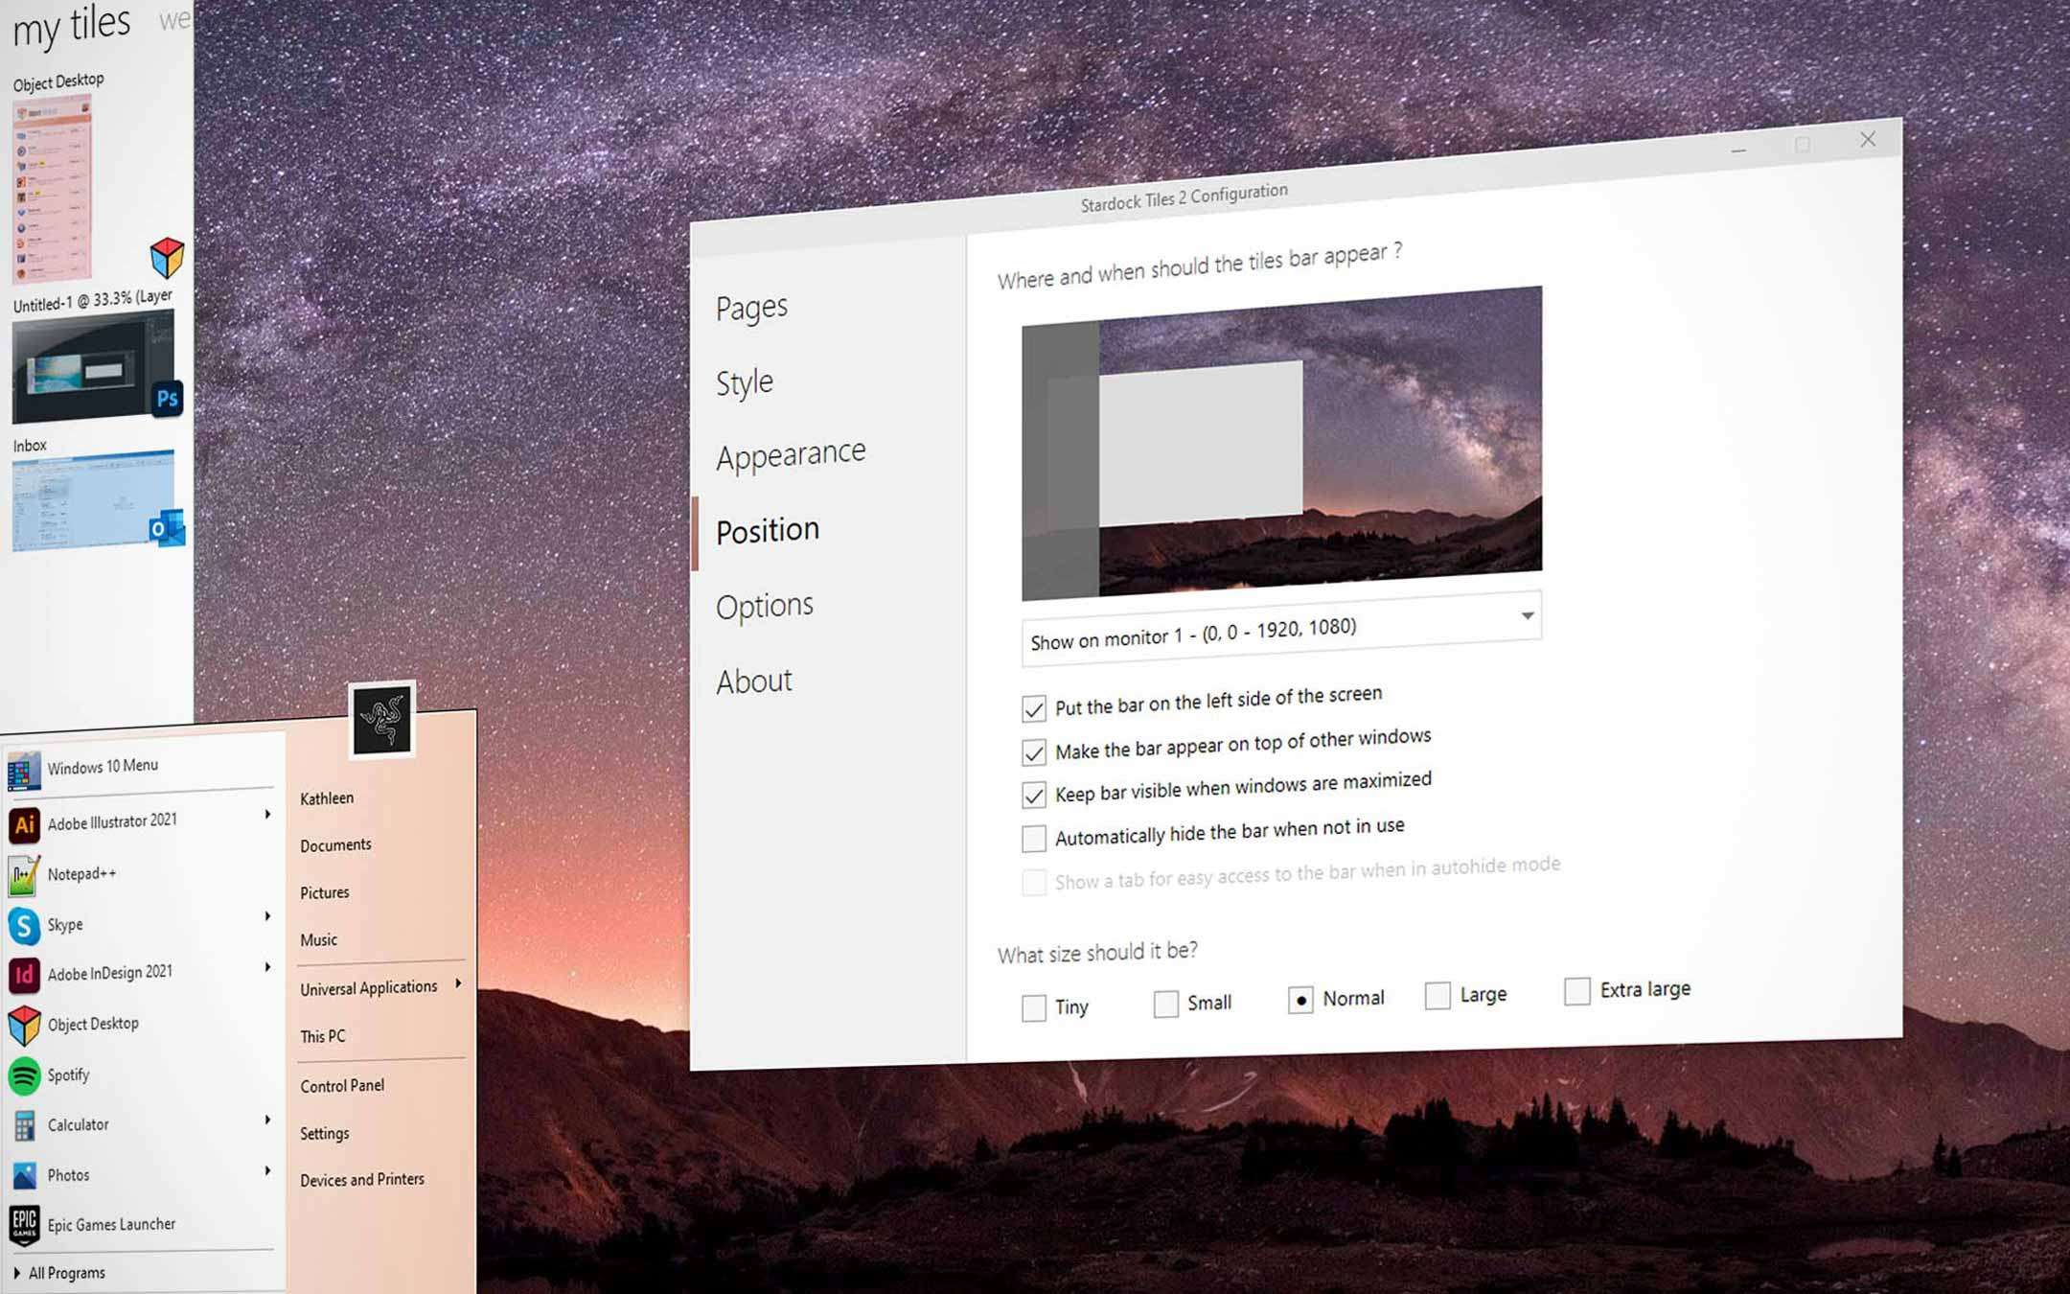The height and width of the screenshot is (1294, 2070).
Task: Uncheck Put the bar on left side
Action: coord(1033,709)
